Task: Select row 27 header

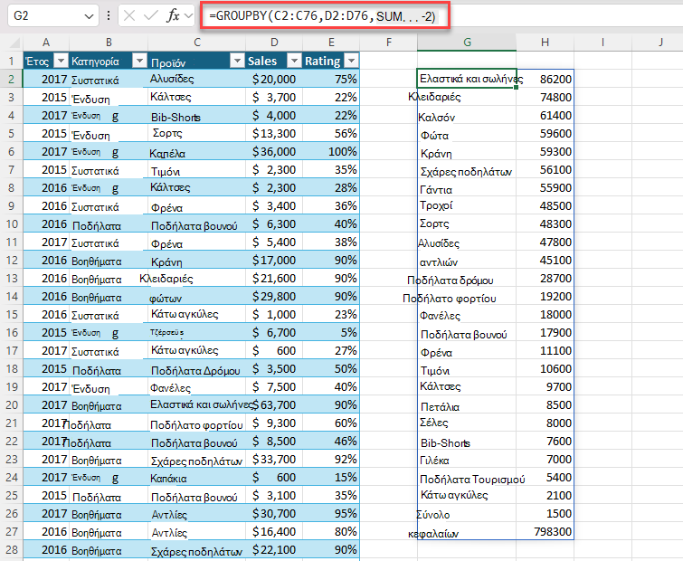Action: 12,532
